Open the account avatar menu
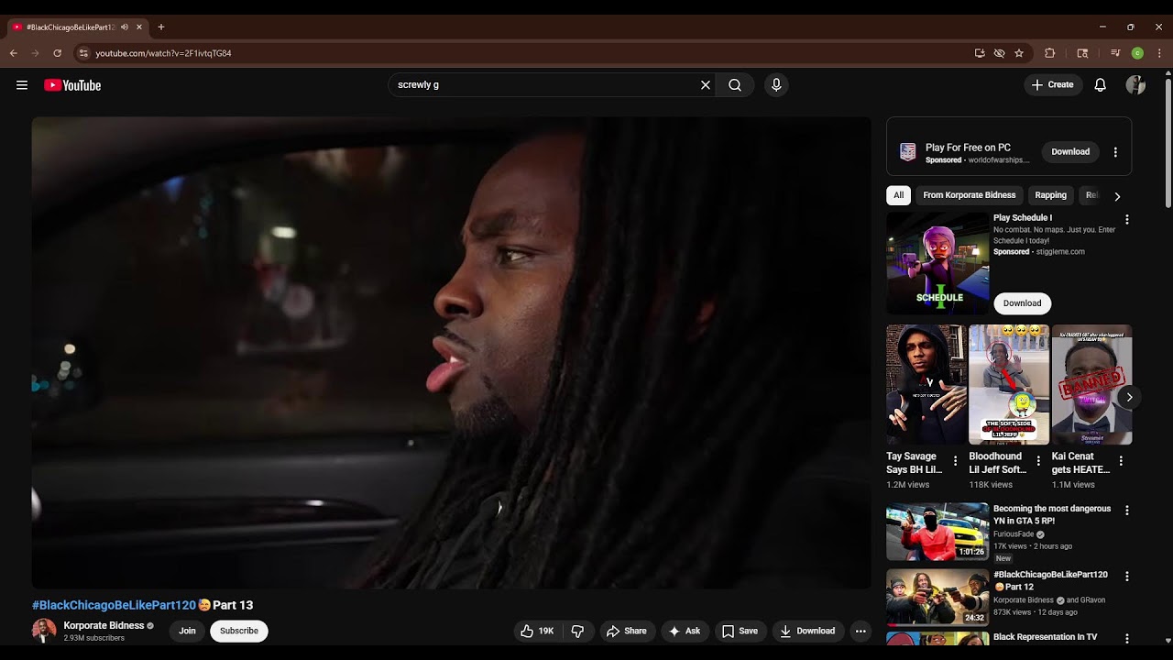This screenshot has width=1173, height=660. coord(1135,85)
